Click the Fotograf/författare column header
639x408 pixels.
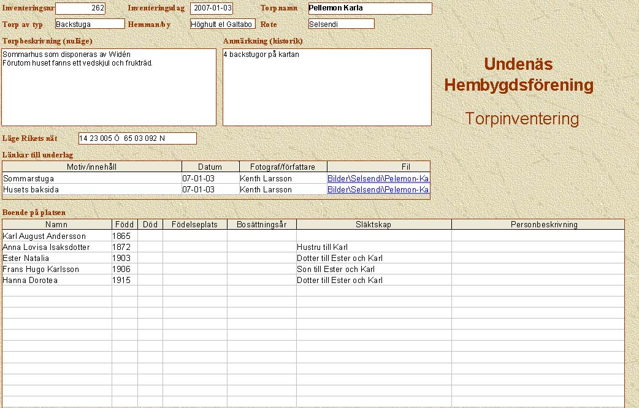[x=282, y=167]
